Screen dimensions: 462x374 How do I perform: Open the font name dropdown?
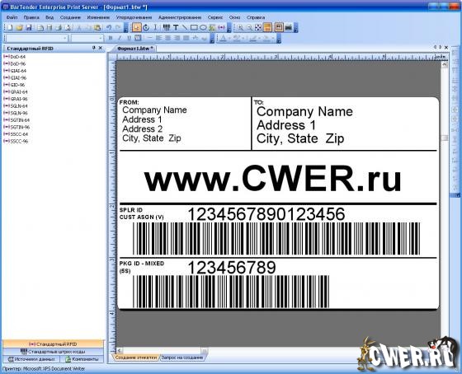36,38
